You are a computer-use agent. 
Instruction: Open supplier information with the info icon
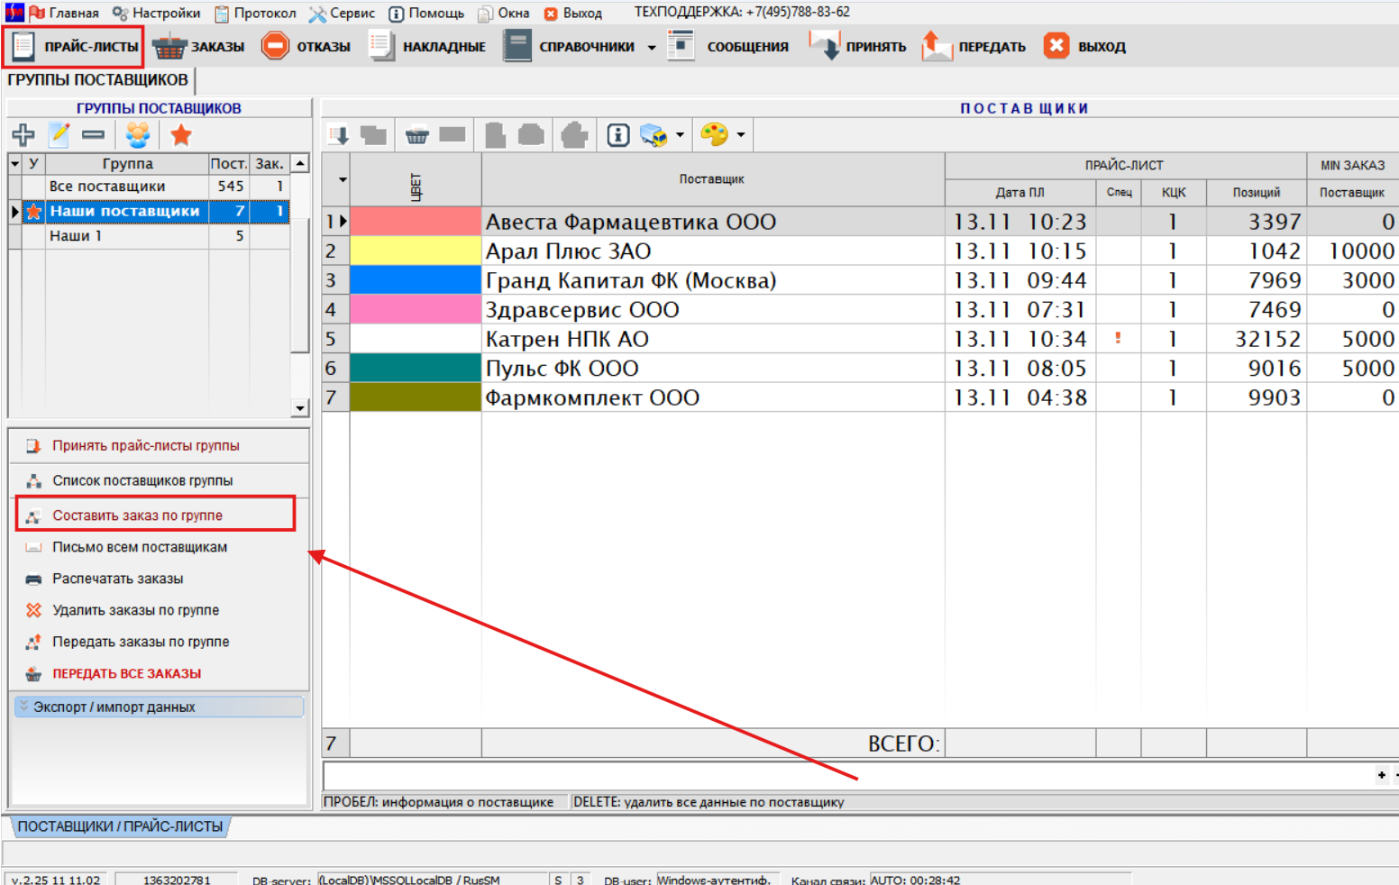[x=617, y=135]
